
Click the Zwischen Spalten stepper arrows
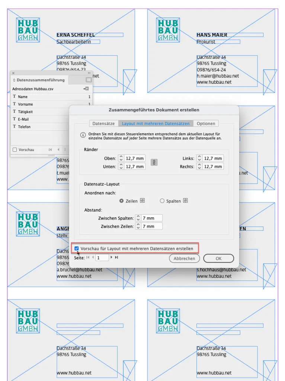[138, 218]
